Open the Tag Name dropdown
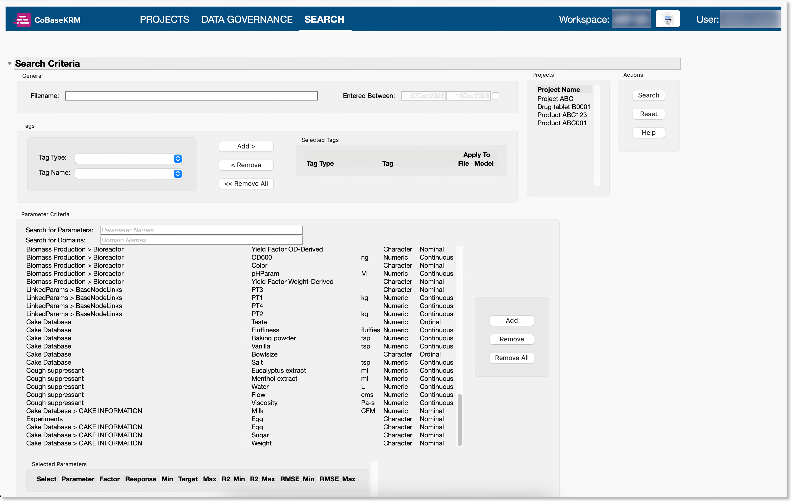Viewport: 792px width, 502px height. [129, 173]
